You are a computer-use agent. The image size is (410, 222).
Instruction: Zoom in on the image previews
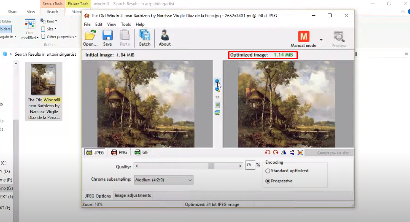click(217, 81)
